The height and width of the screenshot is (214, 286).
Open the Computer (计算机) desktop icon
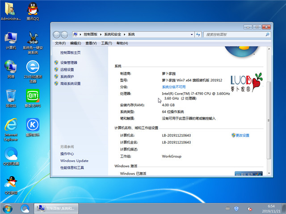(x=11, y=41)
